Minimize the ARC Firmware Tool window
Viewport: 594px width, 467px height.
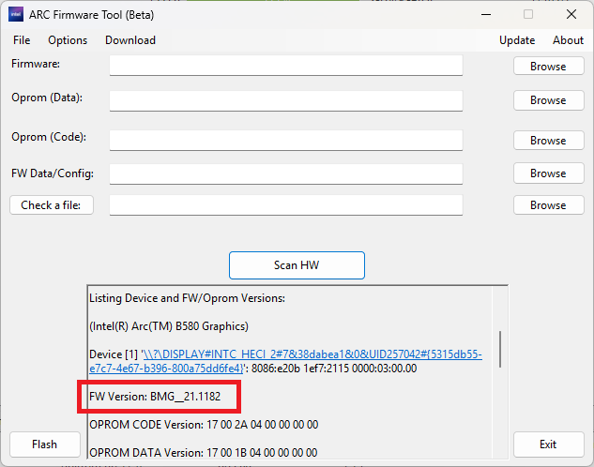pyautogui.click(x=486, y=14)
